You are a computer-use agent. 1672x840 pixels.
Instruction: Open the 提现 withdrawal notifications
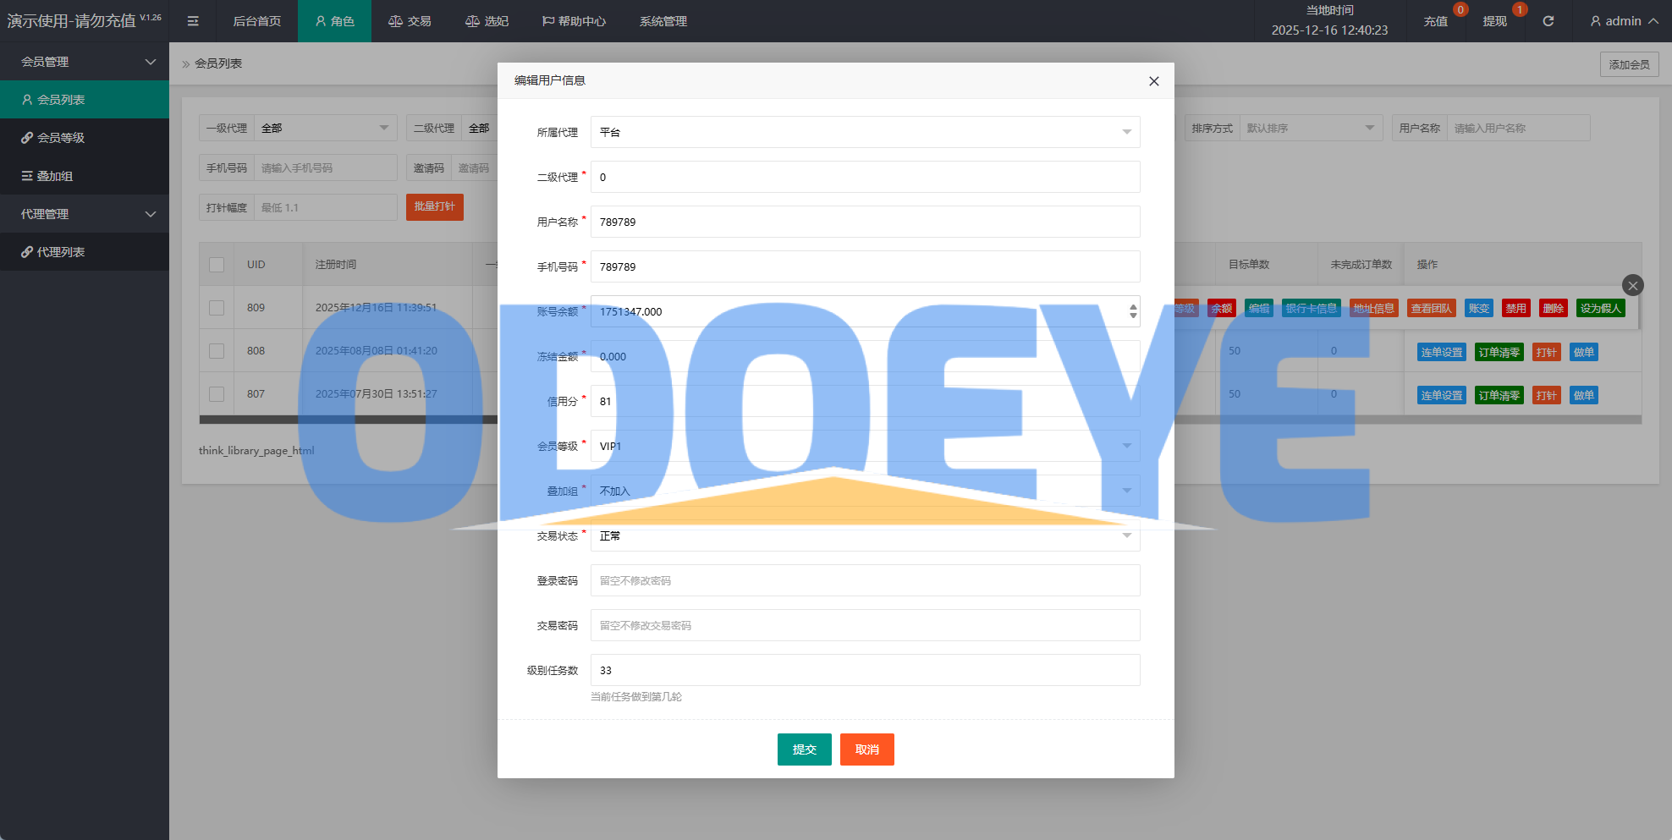(x=1494, y=21)
